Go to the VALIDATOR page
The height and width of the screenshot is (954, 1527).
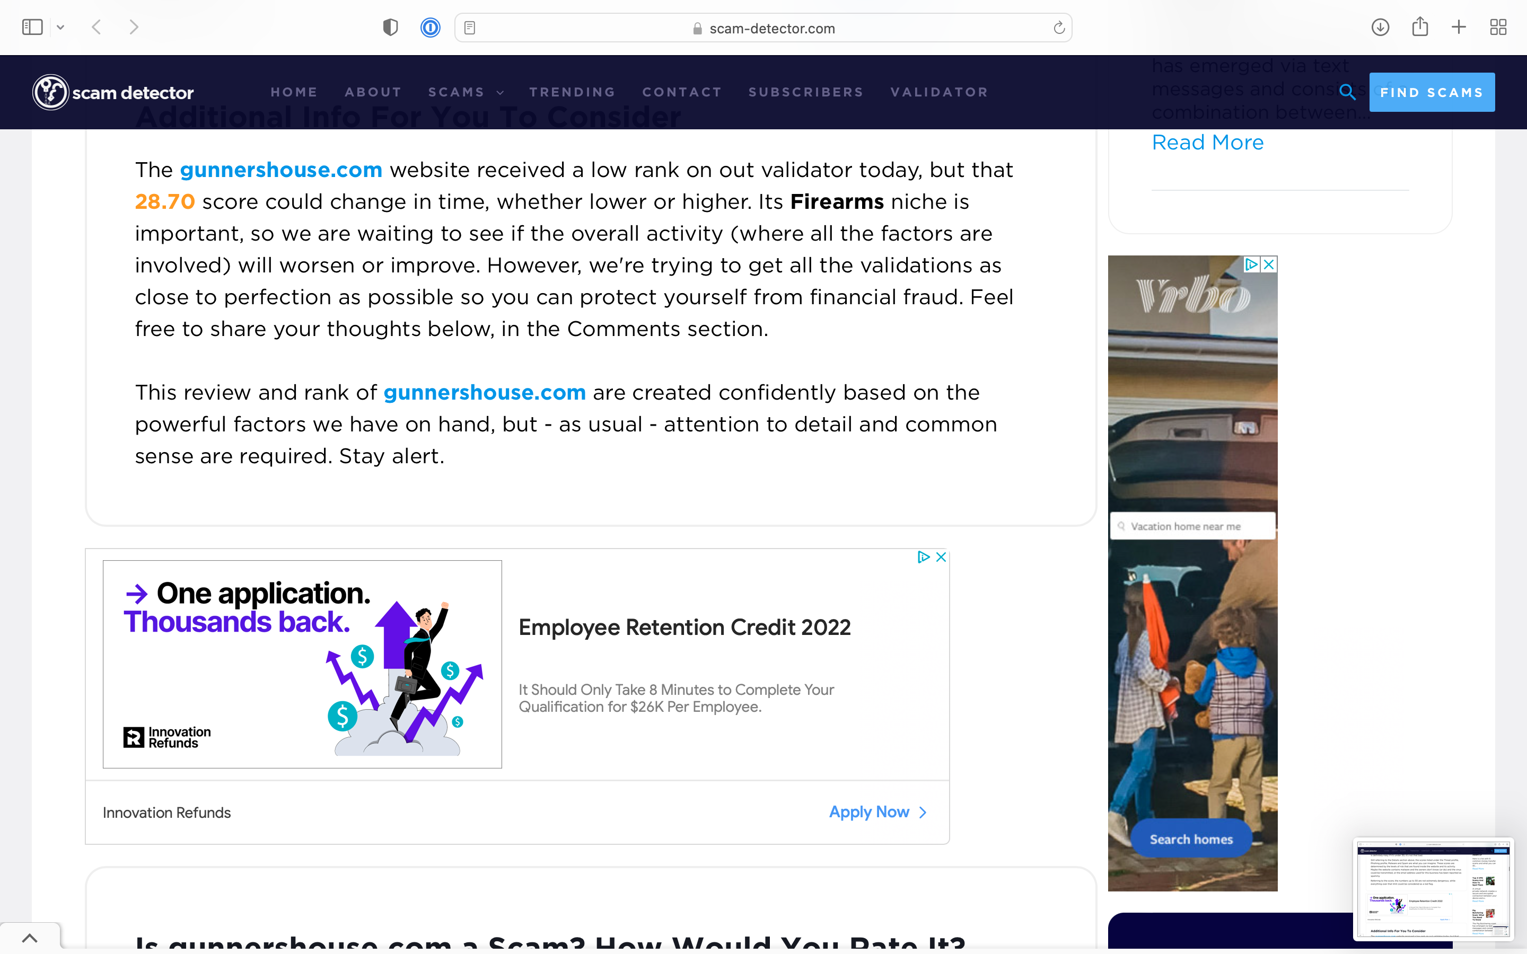[x=939, y=92]
